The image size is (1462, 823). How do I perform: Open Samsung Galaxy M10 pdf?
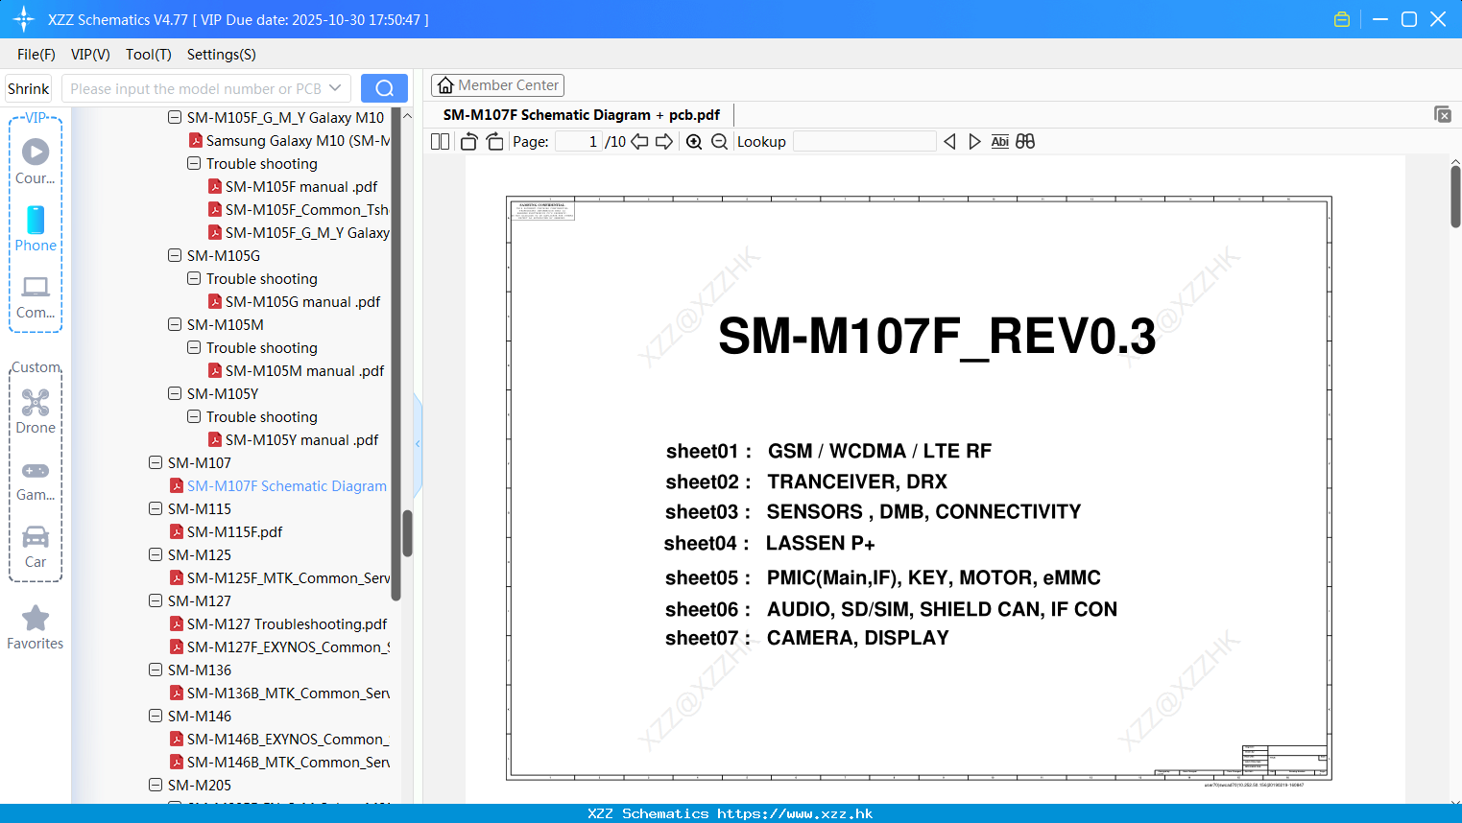[x=298, y=140]
